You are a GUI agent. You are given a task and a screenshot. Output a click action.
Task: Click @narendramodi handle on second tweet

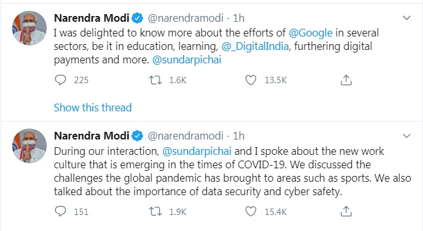click(186, 136)
